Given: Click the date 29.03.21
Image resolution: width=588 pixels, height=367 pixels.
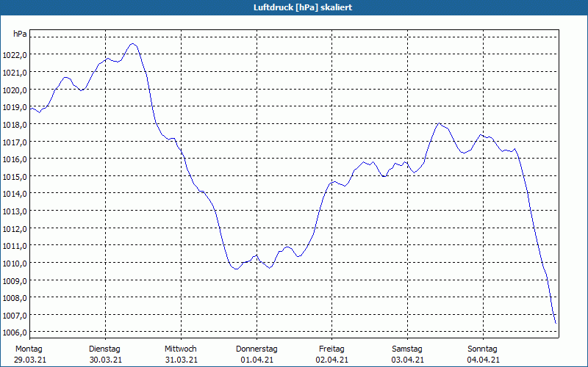Looking at the screenshot, I should point(30,360).
